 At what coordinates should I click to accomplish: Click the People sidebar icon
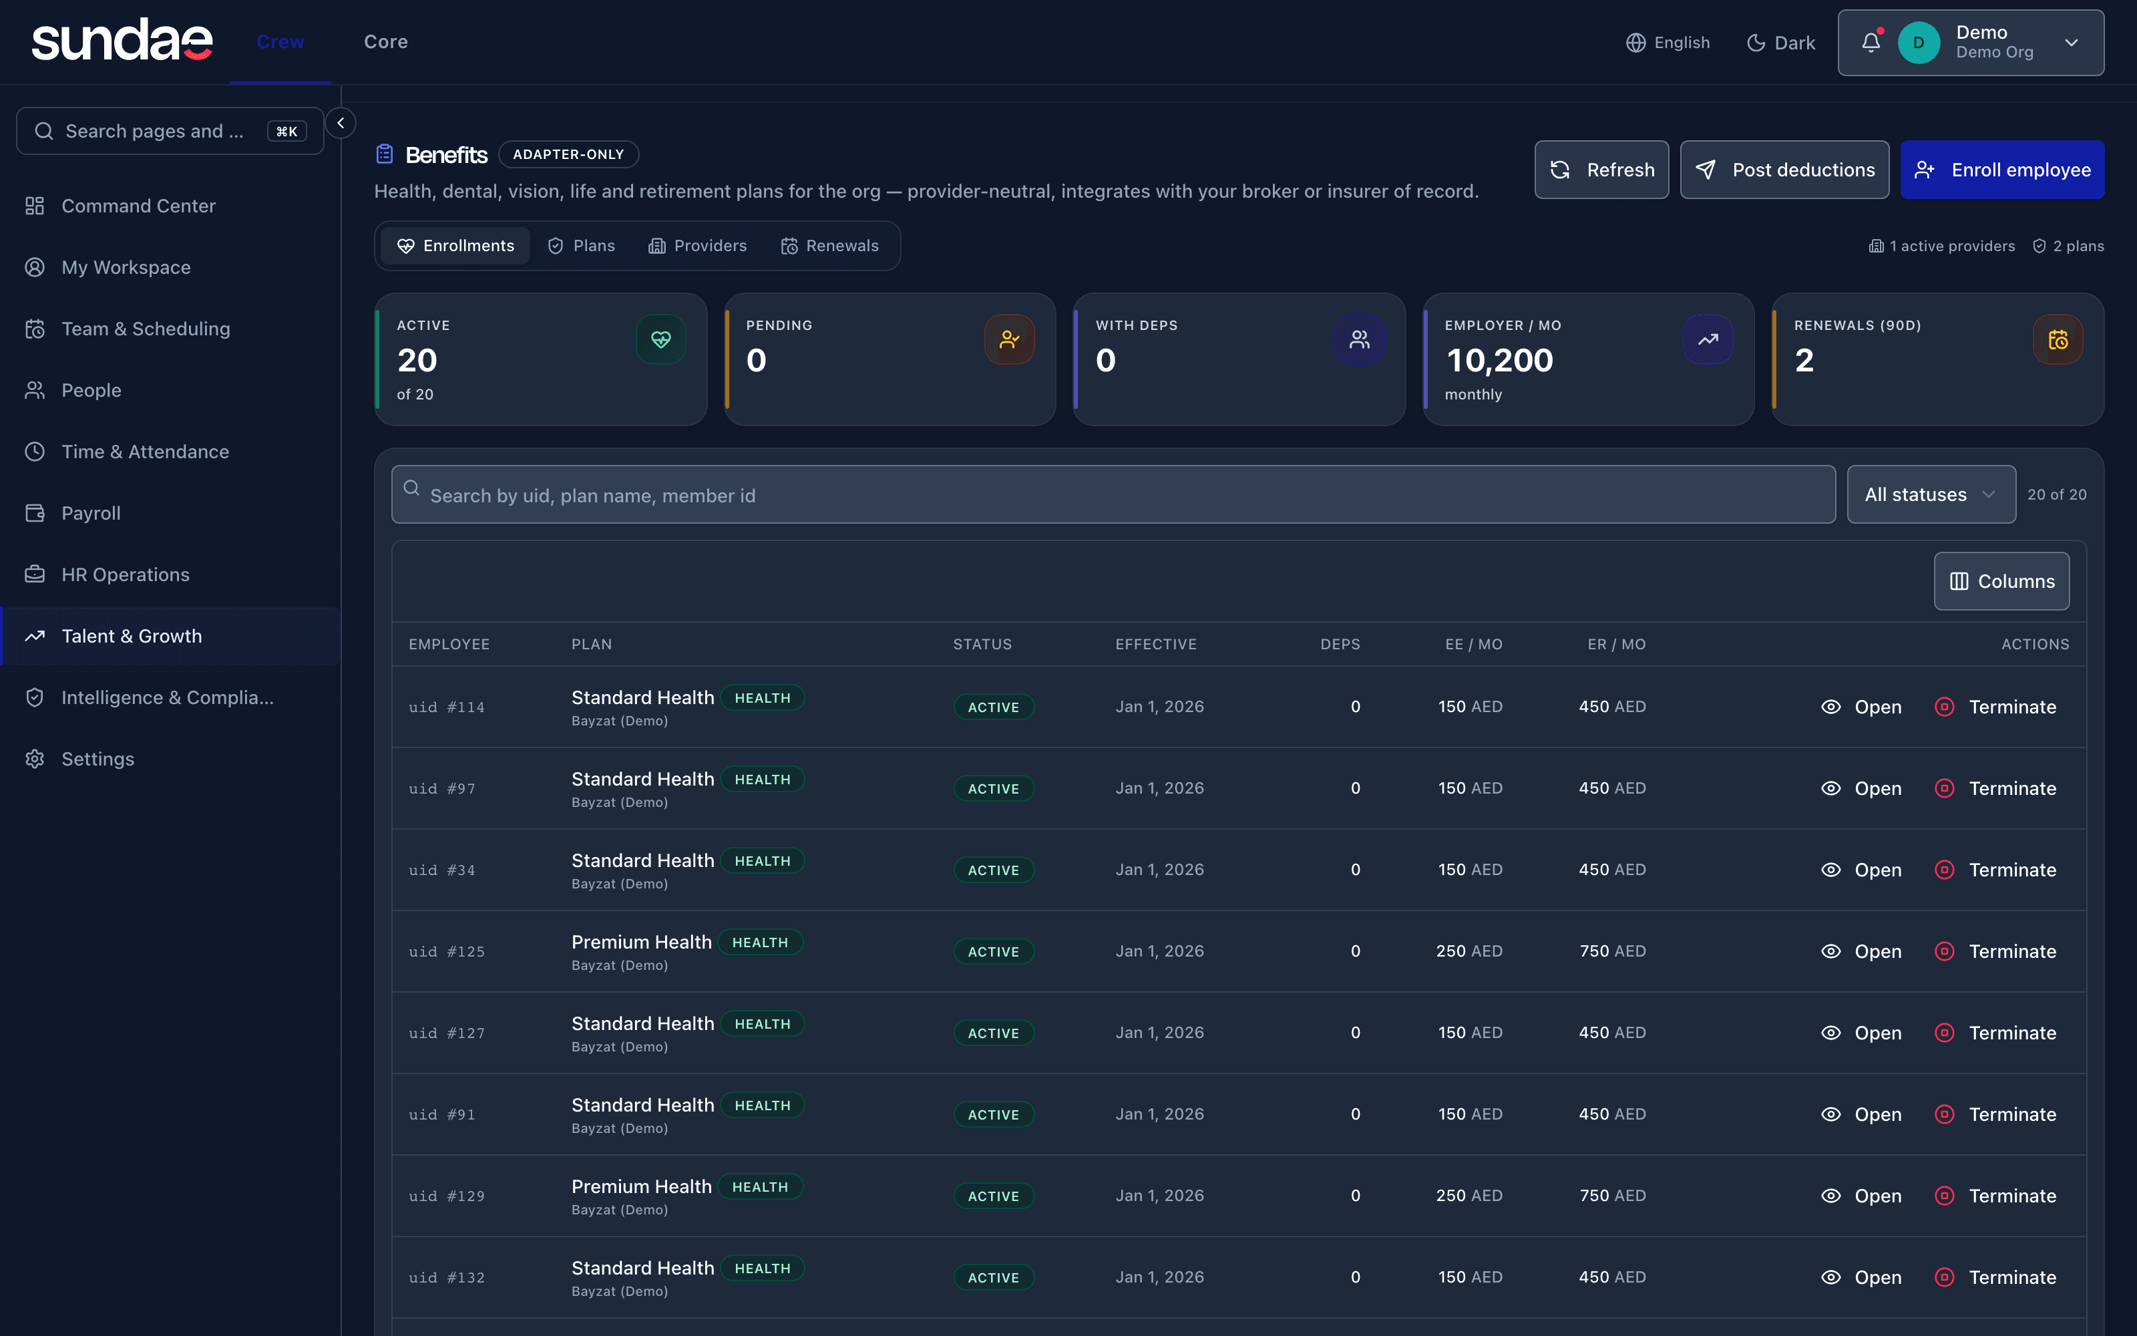pos(35,389)
